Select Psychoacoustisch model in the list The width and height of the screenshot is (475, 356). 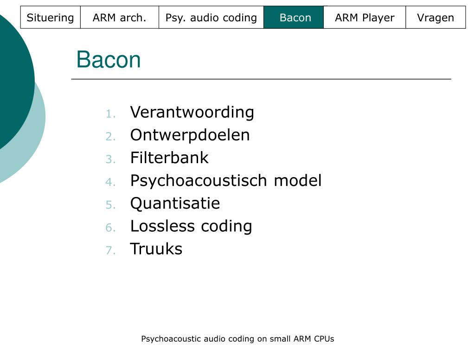(226, 181)
